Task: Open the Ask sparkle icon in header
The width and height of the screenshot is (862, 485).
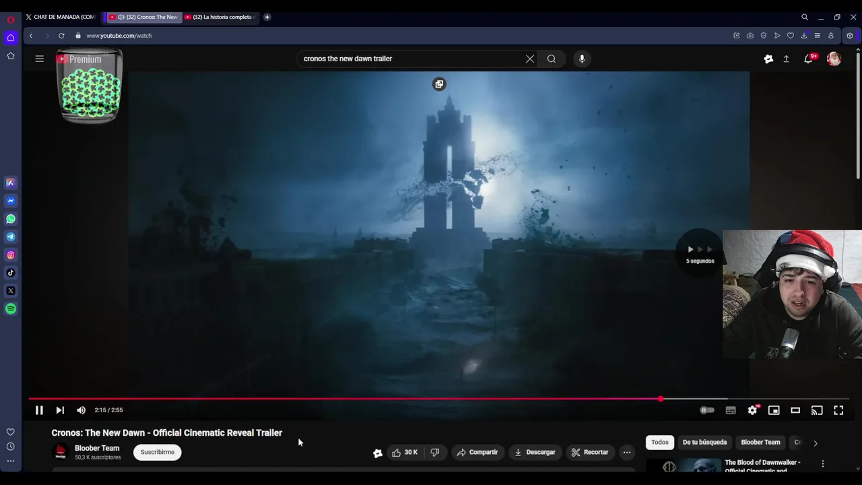Action: (x=768, y=59)
